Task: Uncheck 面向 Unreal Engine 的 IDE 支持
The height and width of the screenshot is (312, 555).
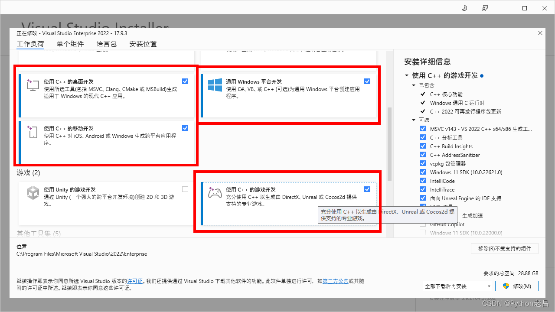Action: [423, 198]
